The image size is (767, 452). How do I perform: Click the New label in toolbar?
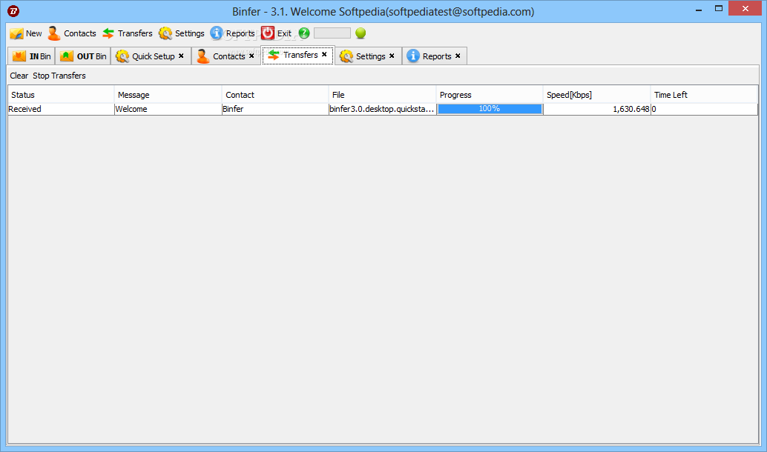34,33
